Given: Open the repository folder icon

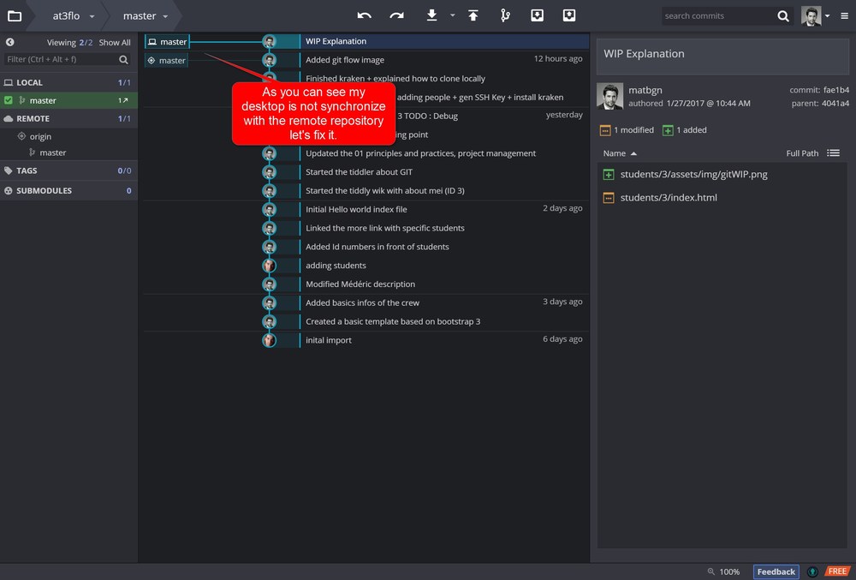Looking at the screenshot, I should coord(15,15).
